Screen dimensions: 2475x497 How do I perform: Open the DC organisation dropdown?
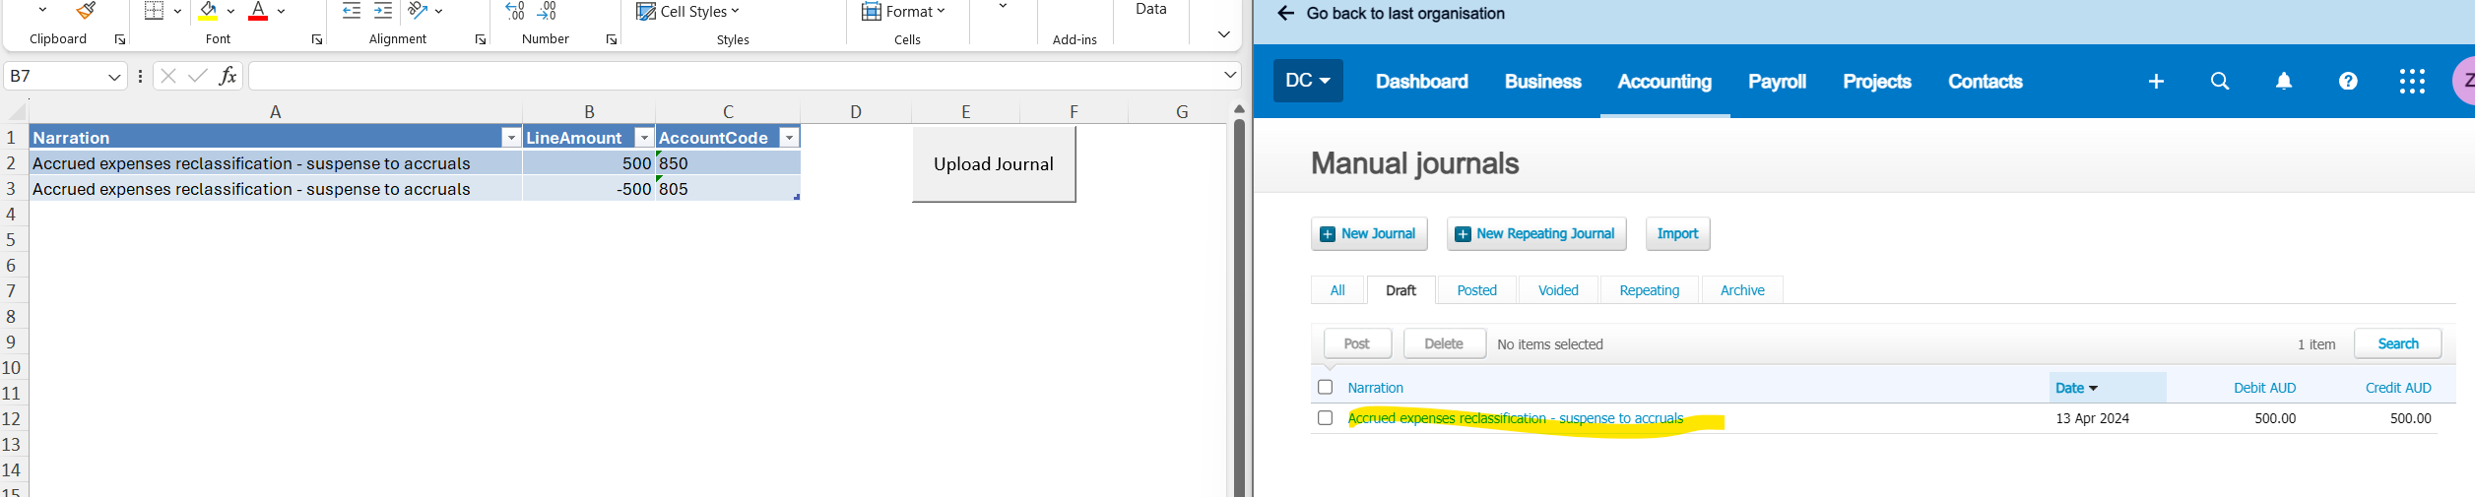click(1308, 81)
